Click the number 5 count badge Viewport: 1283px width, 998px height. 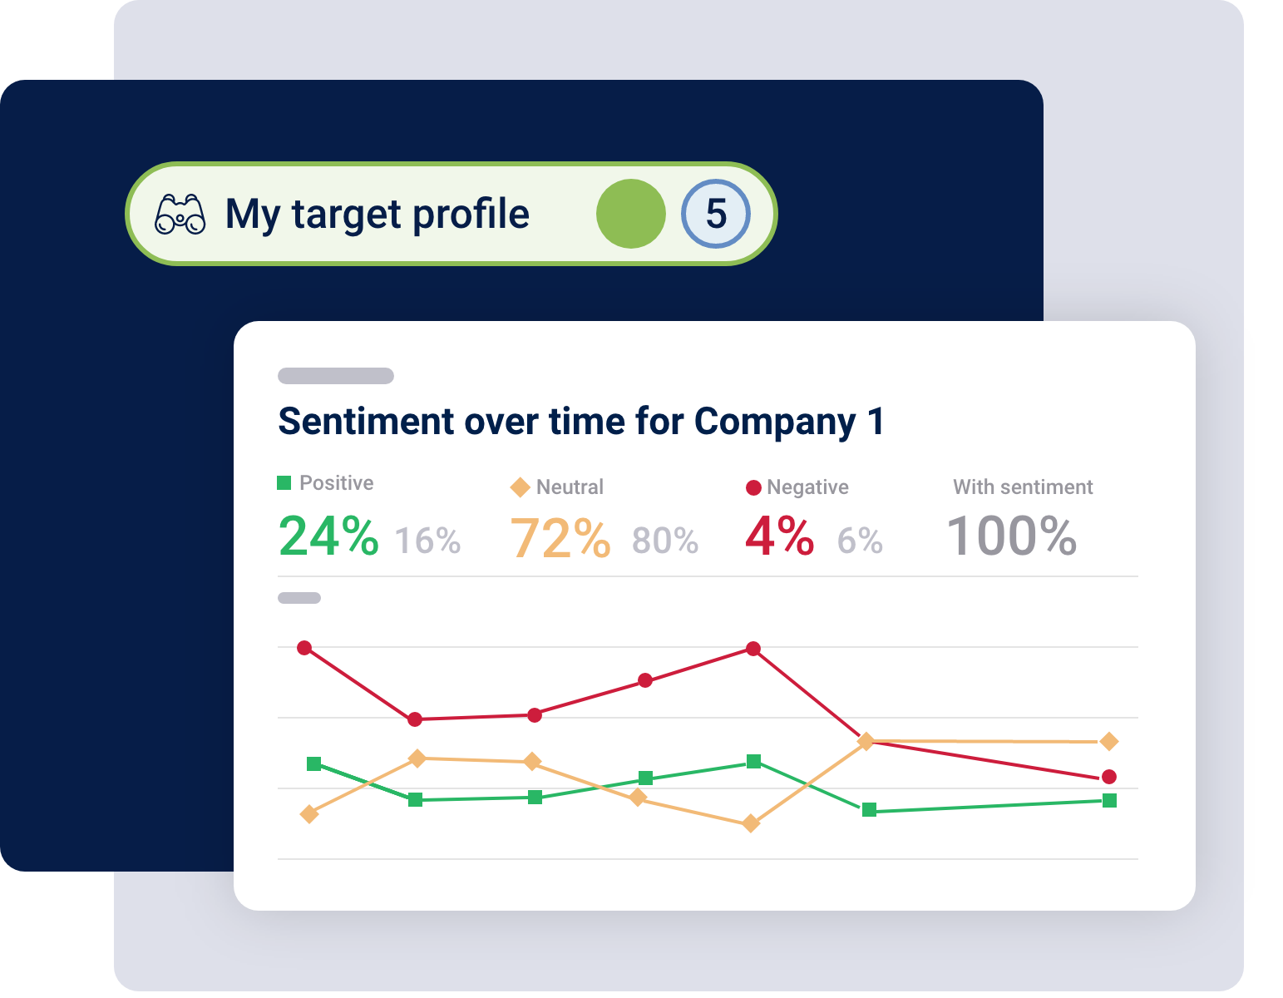click(x=716, y=215)
